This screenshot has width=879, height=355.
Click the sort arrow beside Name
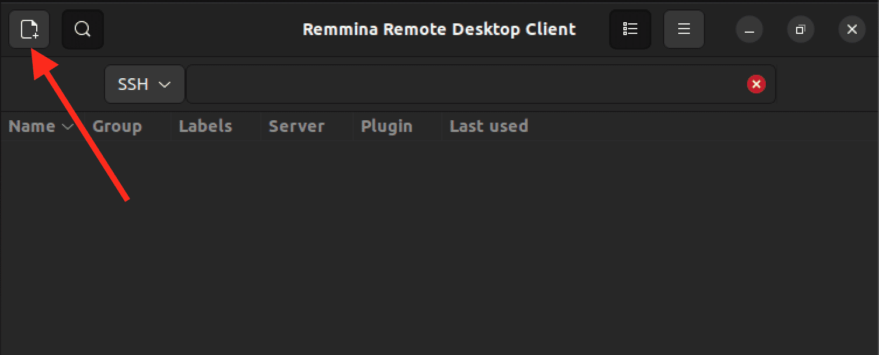tap(68, 127)
